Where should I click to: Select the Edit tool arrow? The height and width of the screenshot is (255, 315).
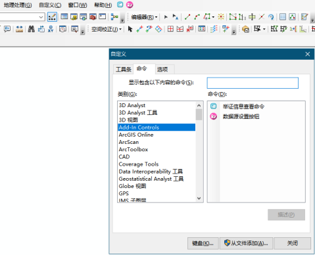pyautogui.click(x=166, y=17)
